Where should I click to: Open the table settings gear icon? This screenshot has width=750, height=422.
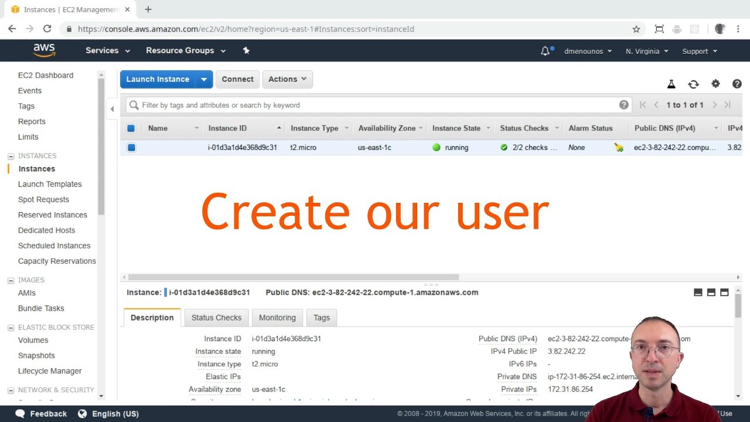click(715, 84)
